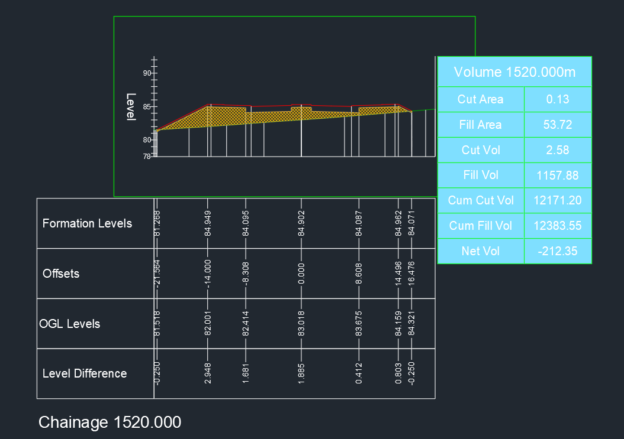Select OGL level 83.675
The image size is (624, 439).
click(x=359, y=323)
